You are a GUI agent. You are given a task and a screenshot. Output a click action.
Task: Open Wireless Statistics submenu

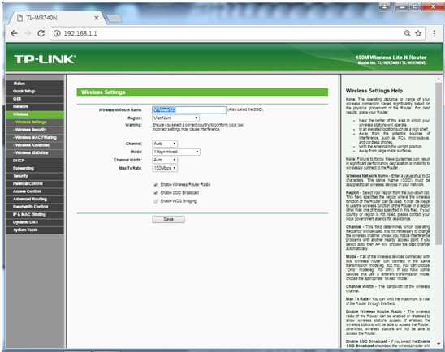click(35, 152)
